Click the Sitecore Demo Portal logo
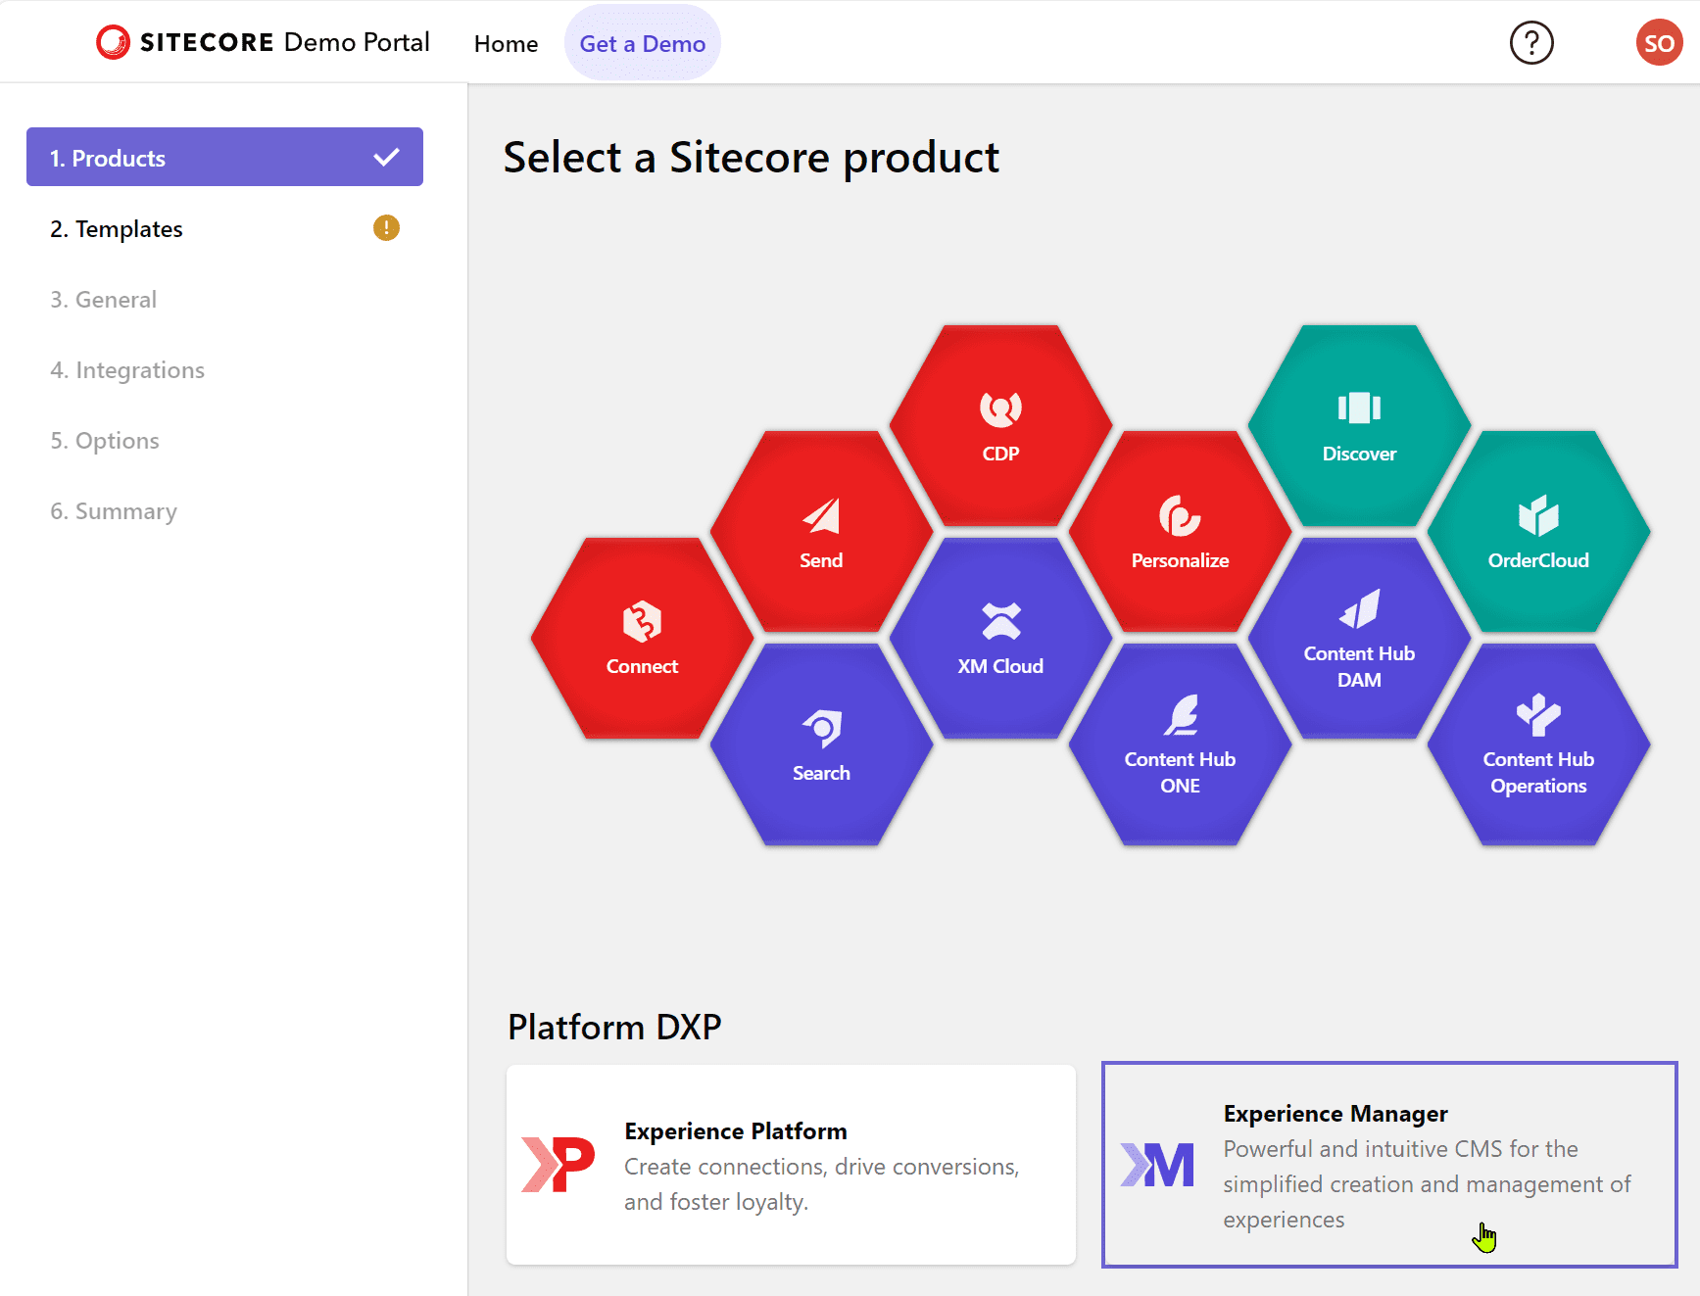 [x=263, y=42]
